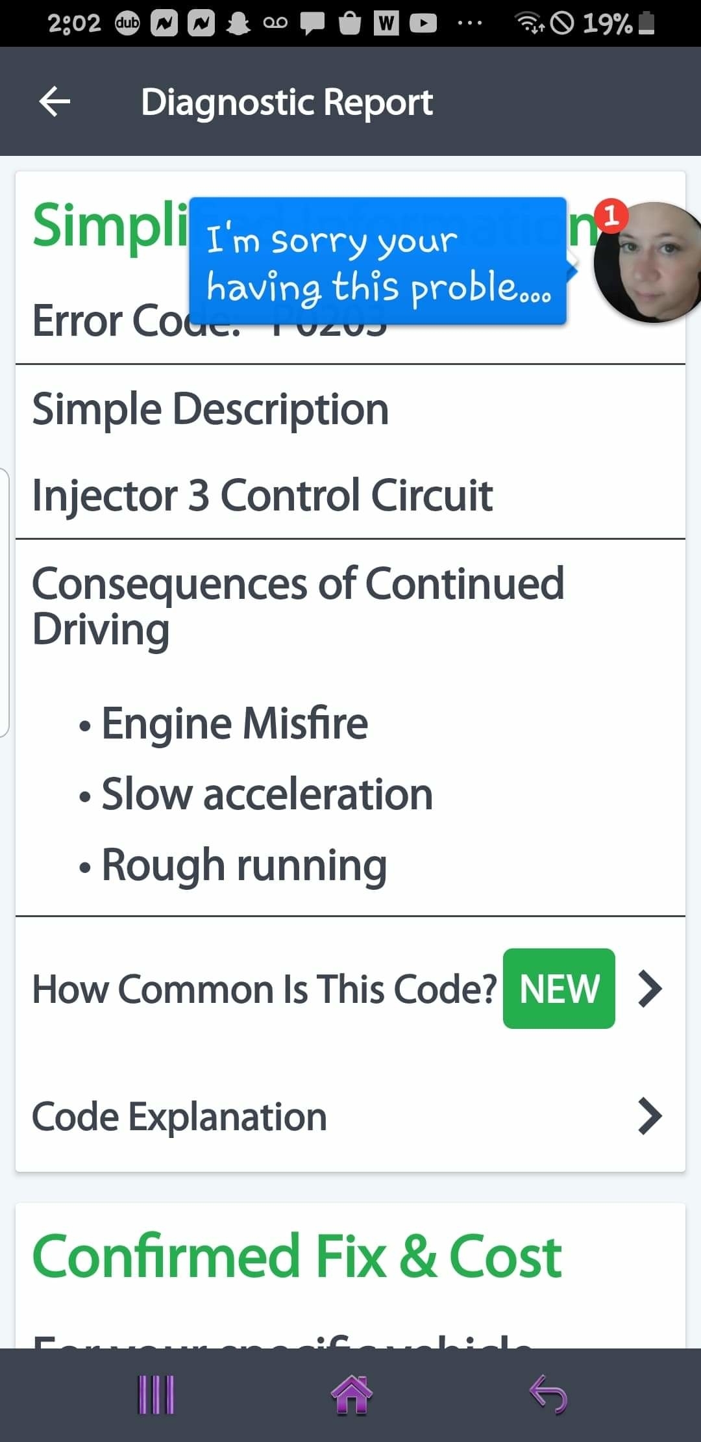Tap the Confirmed Fix & Cost heading
Screen dimensions: 701x1442
coord(297,1257)
